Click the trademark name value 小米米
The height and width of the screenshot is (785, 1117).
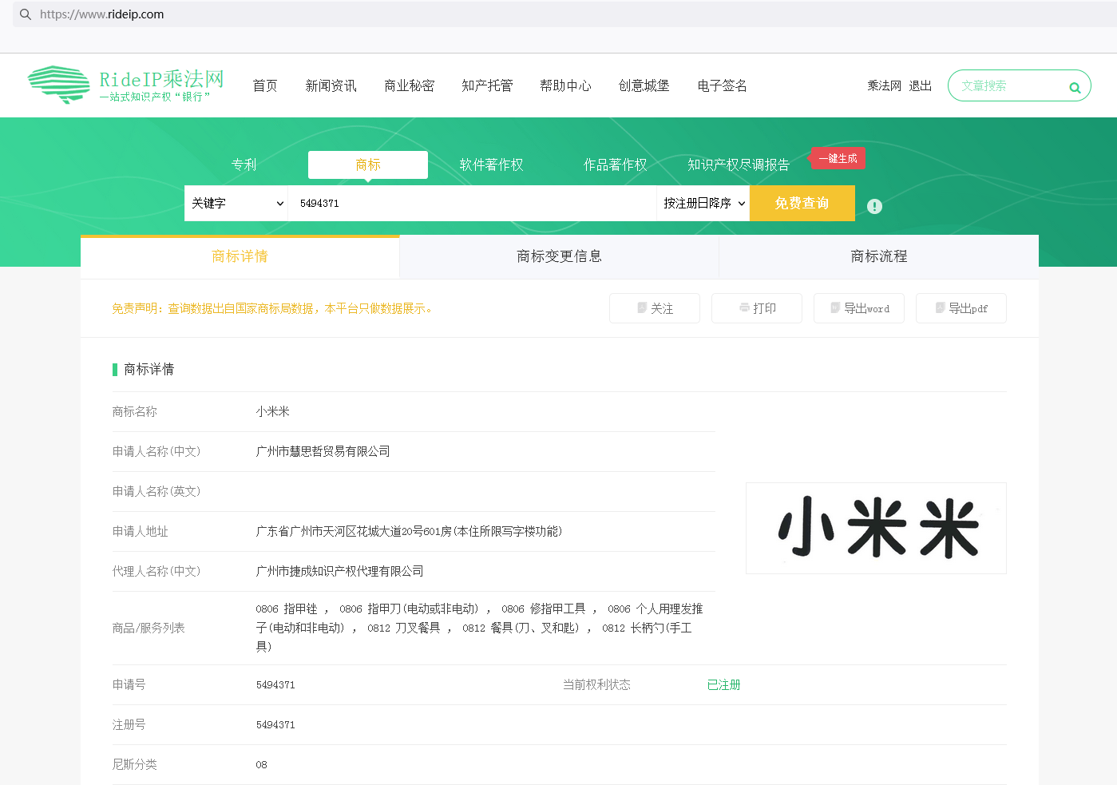(x=273, y=412)
